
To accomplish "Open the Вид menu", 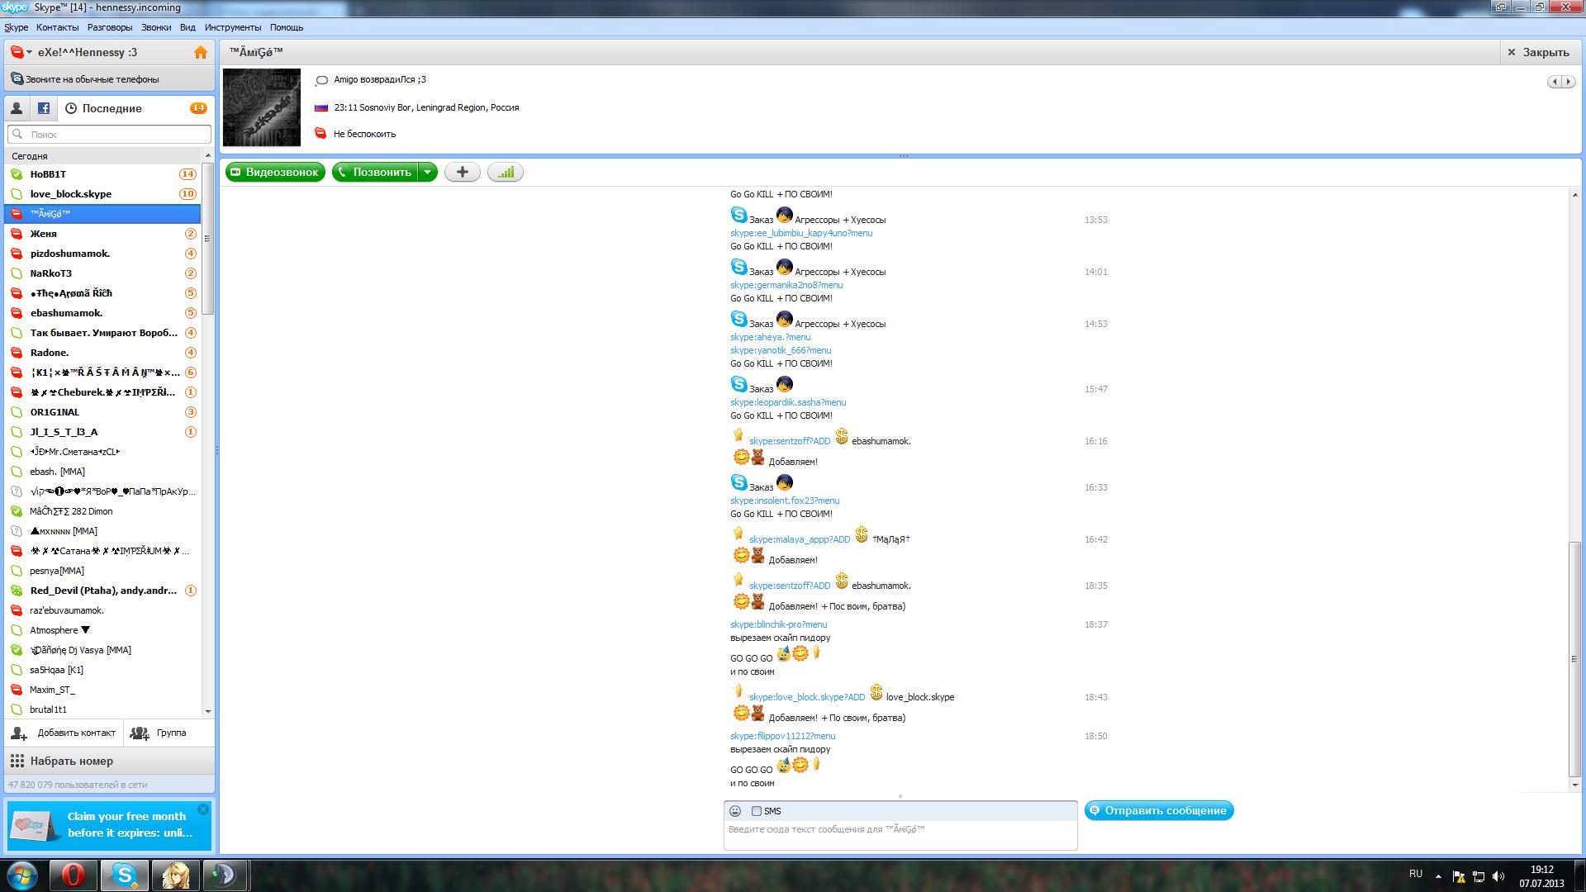I will pos(188,27).
